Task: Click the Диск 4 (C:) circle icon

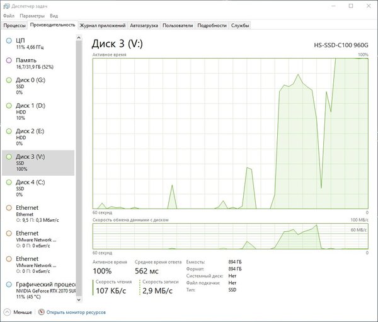Action: 9,182
